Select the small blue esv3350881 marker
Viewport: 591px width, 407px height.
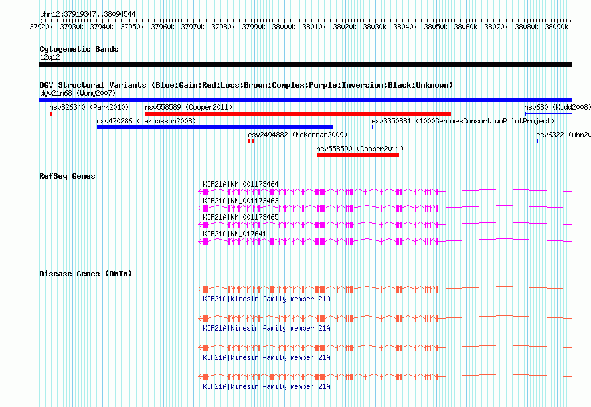tap(373, 127)
